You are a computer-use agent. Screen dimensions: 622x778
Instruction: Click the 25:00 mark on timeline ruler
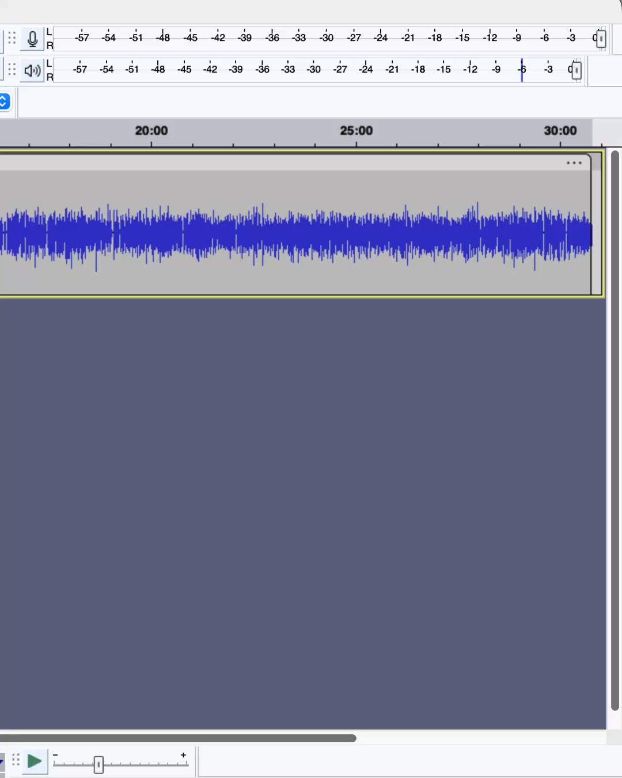356,131
